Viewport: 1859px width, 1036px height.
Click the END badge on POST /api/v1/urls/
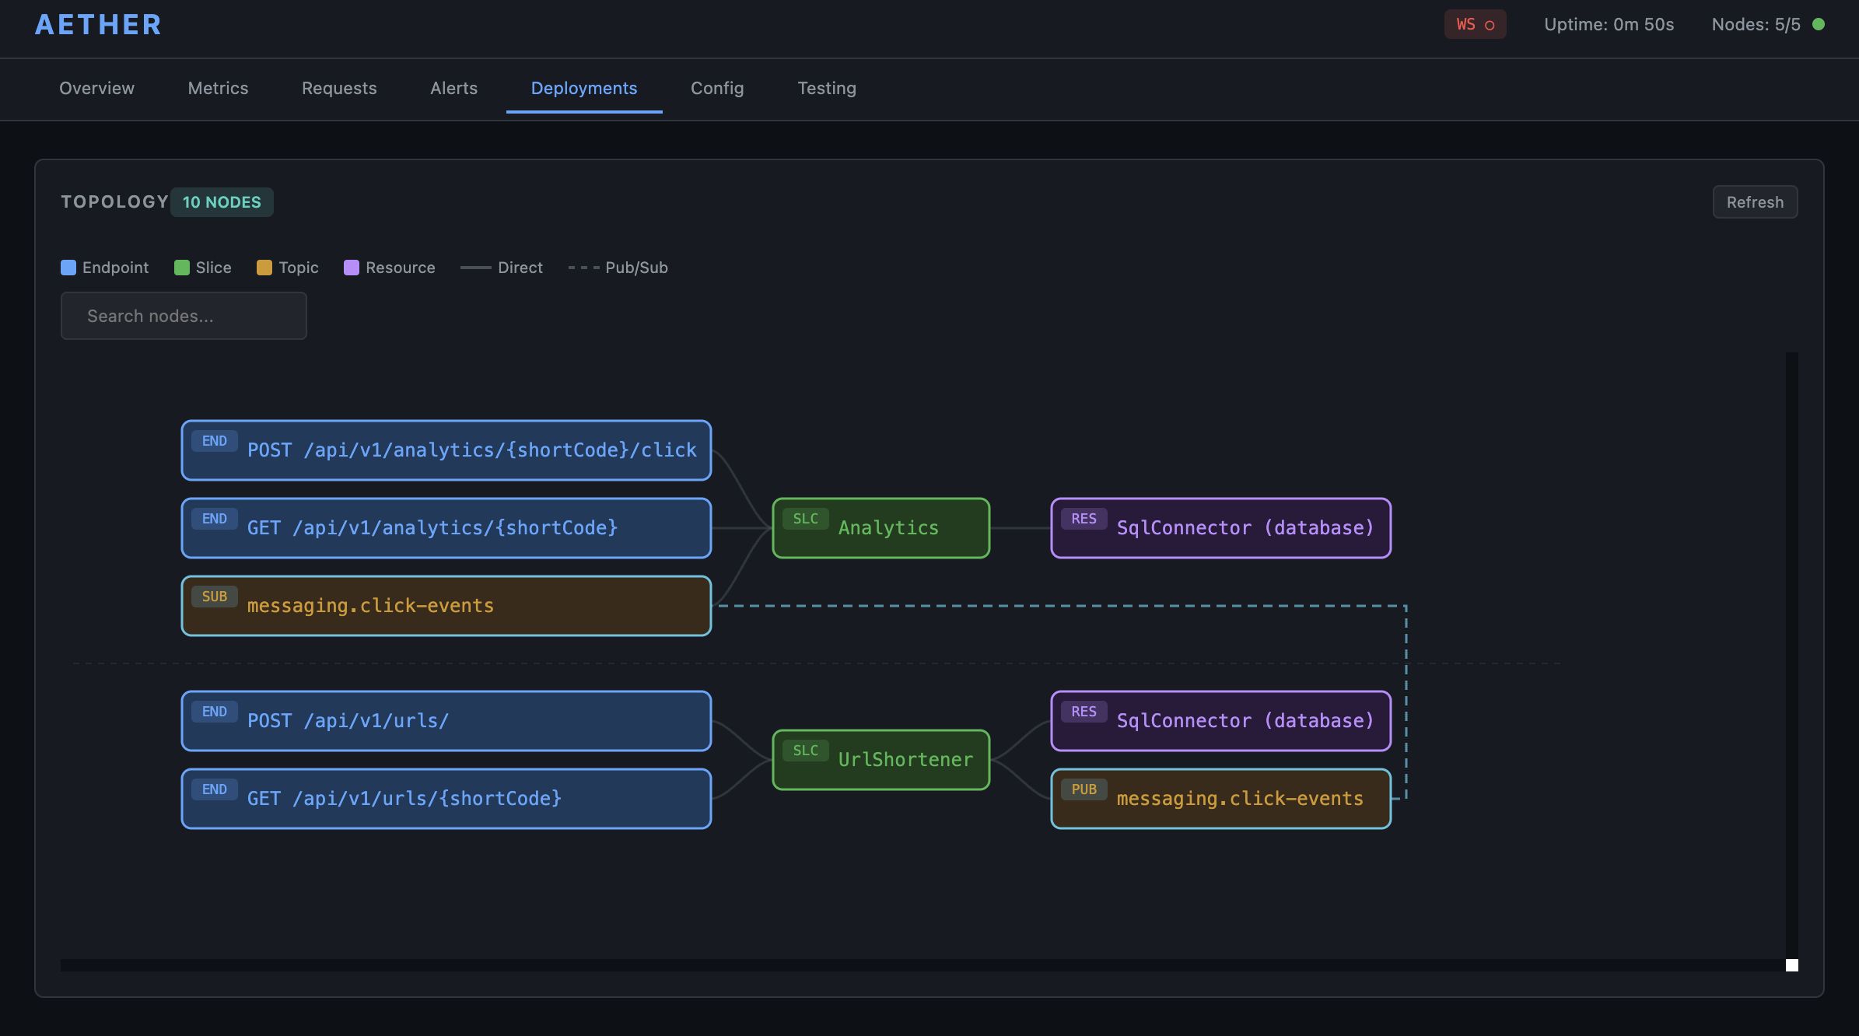pos(214,711)
